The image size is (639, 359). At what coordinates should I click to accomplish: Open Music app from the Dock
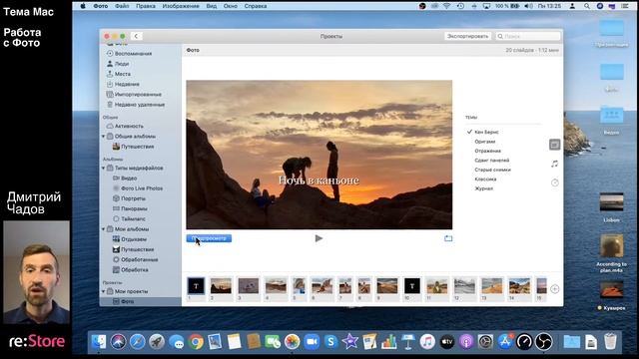(427, 342)
